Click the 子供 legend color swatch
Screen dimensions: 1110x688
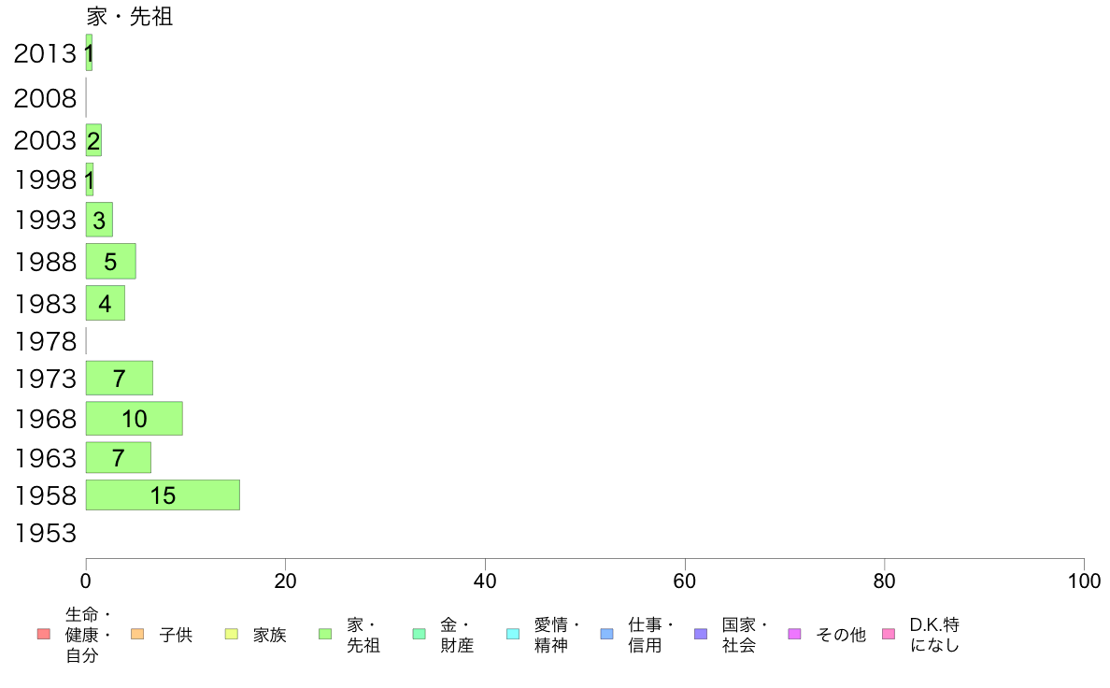click(x=137, y=634)
